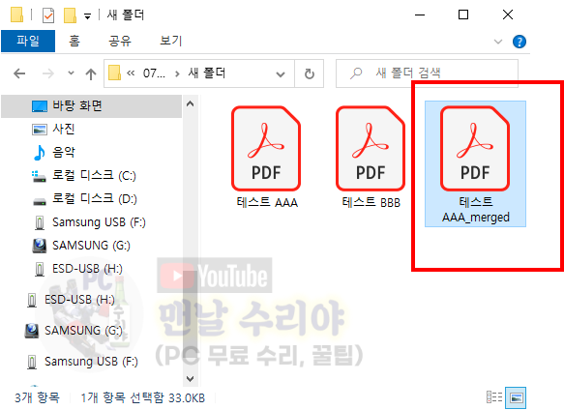The image size is (564, 410).
Task: Open the address bar history dropdown
Action: [x=281, y=74]
